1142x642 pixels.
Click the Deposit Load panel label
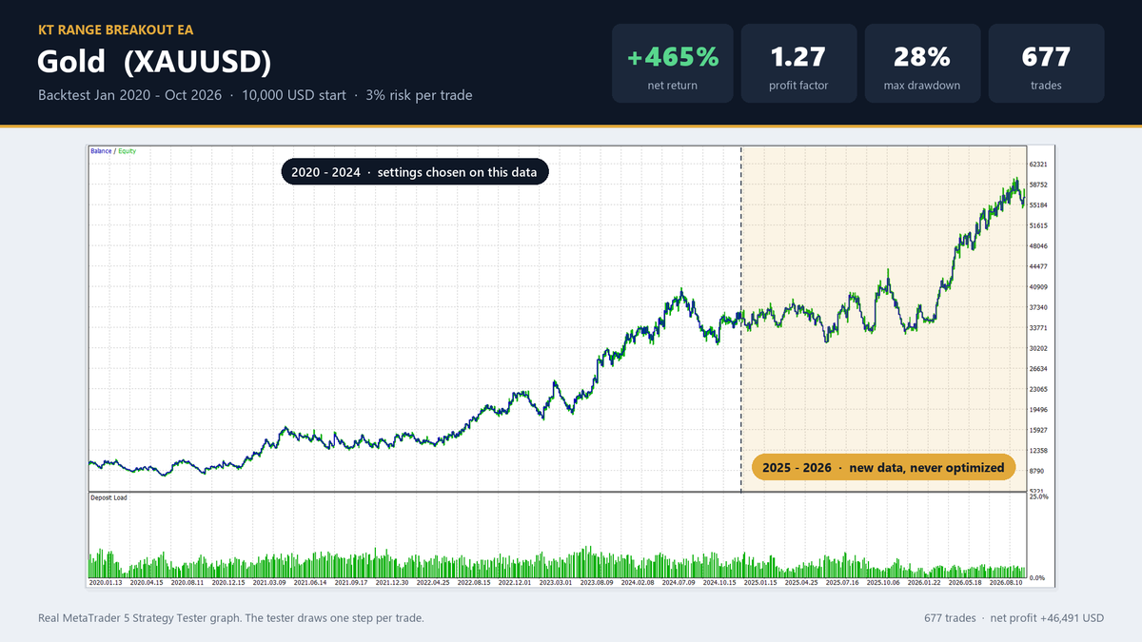pyautogui.click(x=108, y=497)
